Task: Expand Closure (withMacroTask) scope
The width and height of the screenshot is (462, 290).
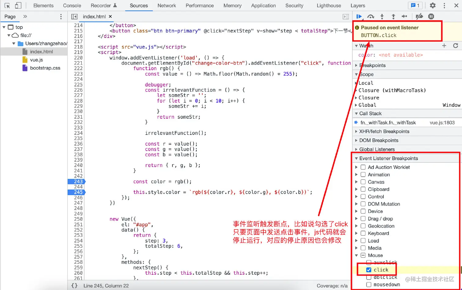Action: click(x=356, y=90)
